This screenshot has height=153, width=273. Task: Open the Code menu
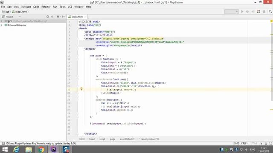[x=36, y=7]
